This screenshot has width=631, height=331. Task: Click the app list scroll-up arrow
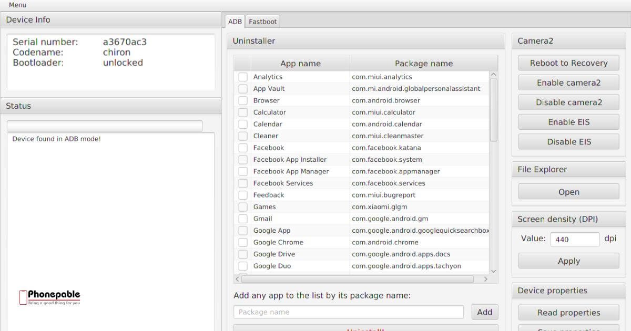tap(493, 75)
